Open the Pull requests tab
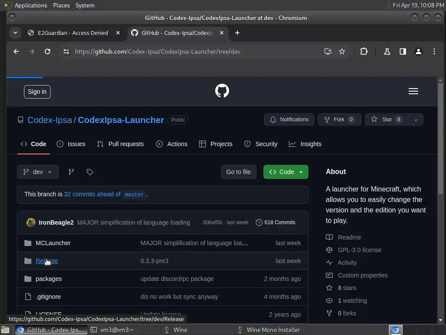446x335 pixels. coord(120,144)
